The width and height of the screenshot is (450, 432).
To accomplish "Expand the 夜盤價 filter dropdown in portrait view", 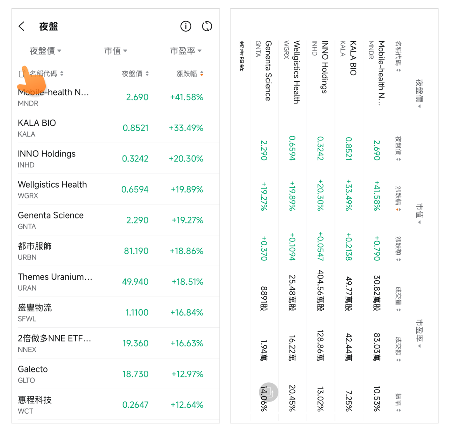I will (45, 51).
